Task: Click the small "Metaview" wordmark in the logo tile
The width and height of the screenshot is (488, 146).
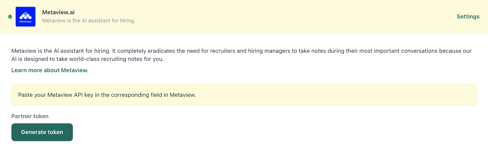Action: point(25,22)
